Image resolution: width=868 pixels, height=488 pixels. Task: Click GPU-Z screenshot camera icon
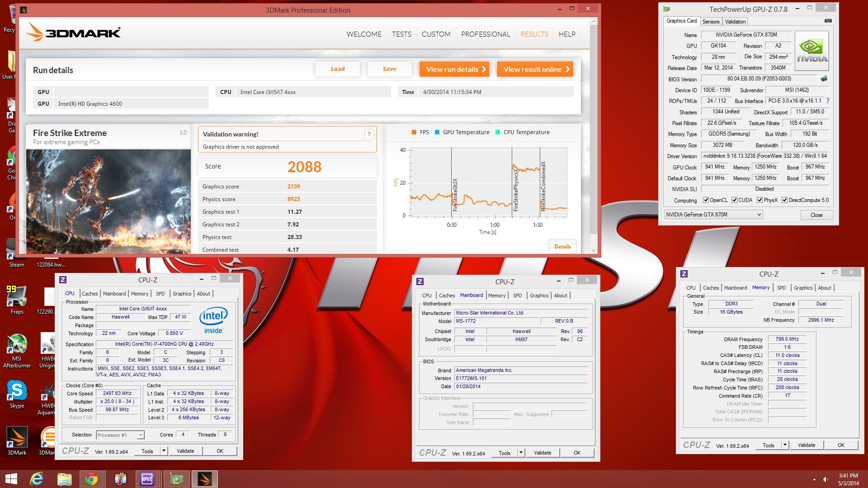[x=828, y=21]
